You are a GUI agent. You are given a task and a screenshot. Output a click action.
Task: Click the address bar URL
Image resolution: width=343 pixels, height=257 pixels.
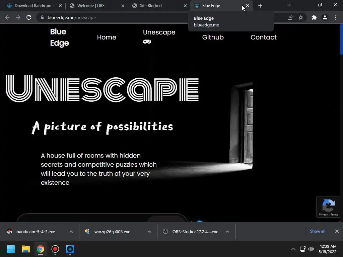[72, 17]
